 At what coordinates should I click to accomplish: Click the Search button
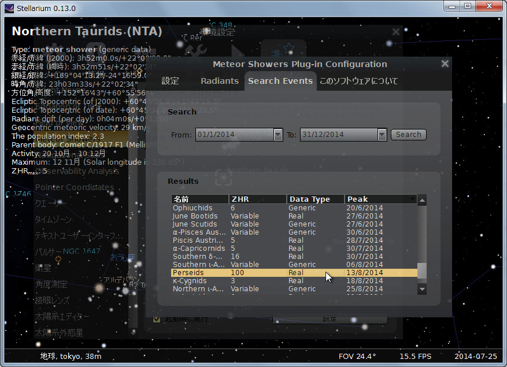[x=408, y=135]
